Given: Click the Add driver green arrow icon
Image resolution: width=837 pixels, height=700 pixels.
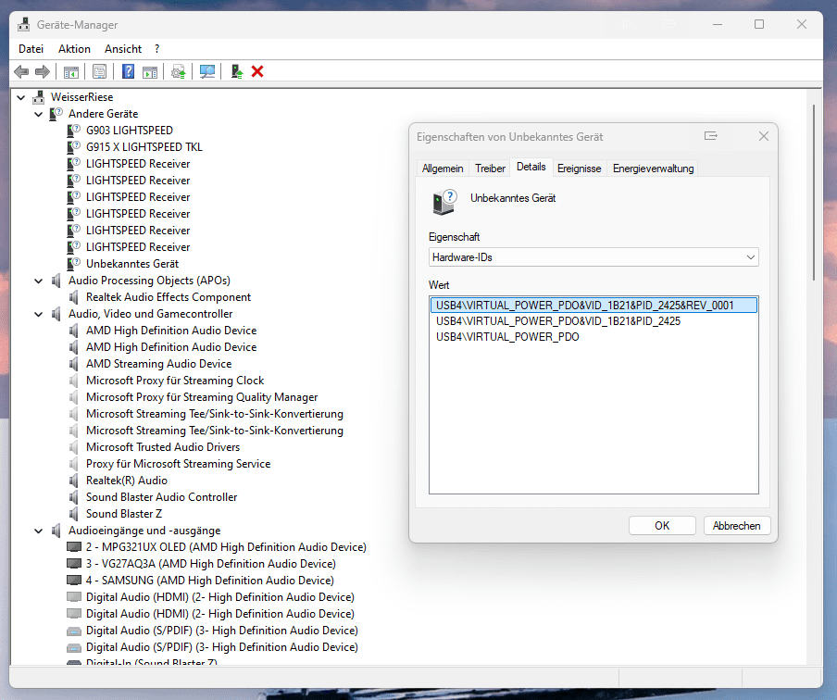Looking at the screenshot, I should point(237,71).
